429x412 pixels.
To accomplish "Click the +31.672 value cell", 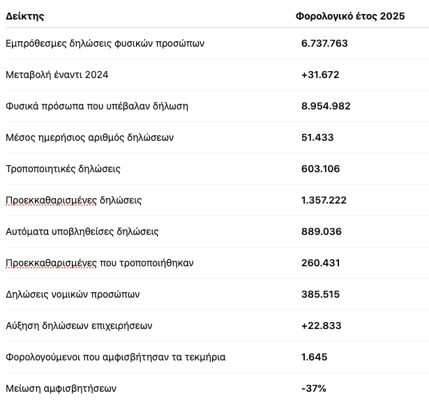I will tap(320, 75).
